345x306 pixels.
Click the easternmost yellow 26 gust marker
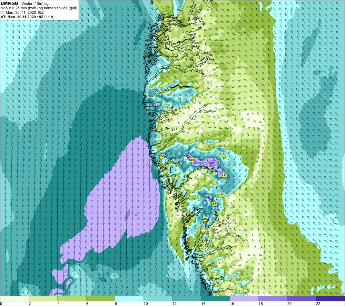pyautogui.click(x=224, y=175)
